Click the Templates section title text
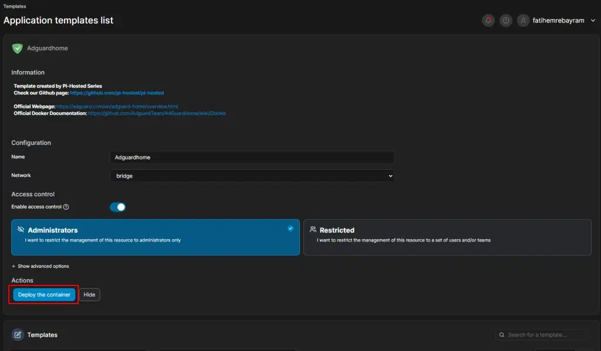Image resolution: width=601 pixels, height=351 pixels. click(42, 335)
